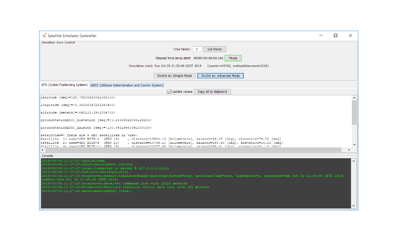This screenshot has width=399, height=239.
Task: Click the GPS data pane scroll-right arrow
Action: [349, 150]
